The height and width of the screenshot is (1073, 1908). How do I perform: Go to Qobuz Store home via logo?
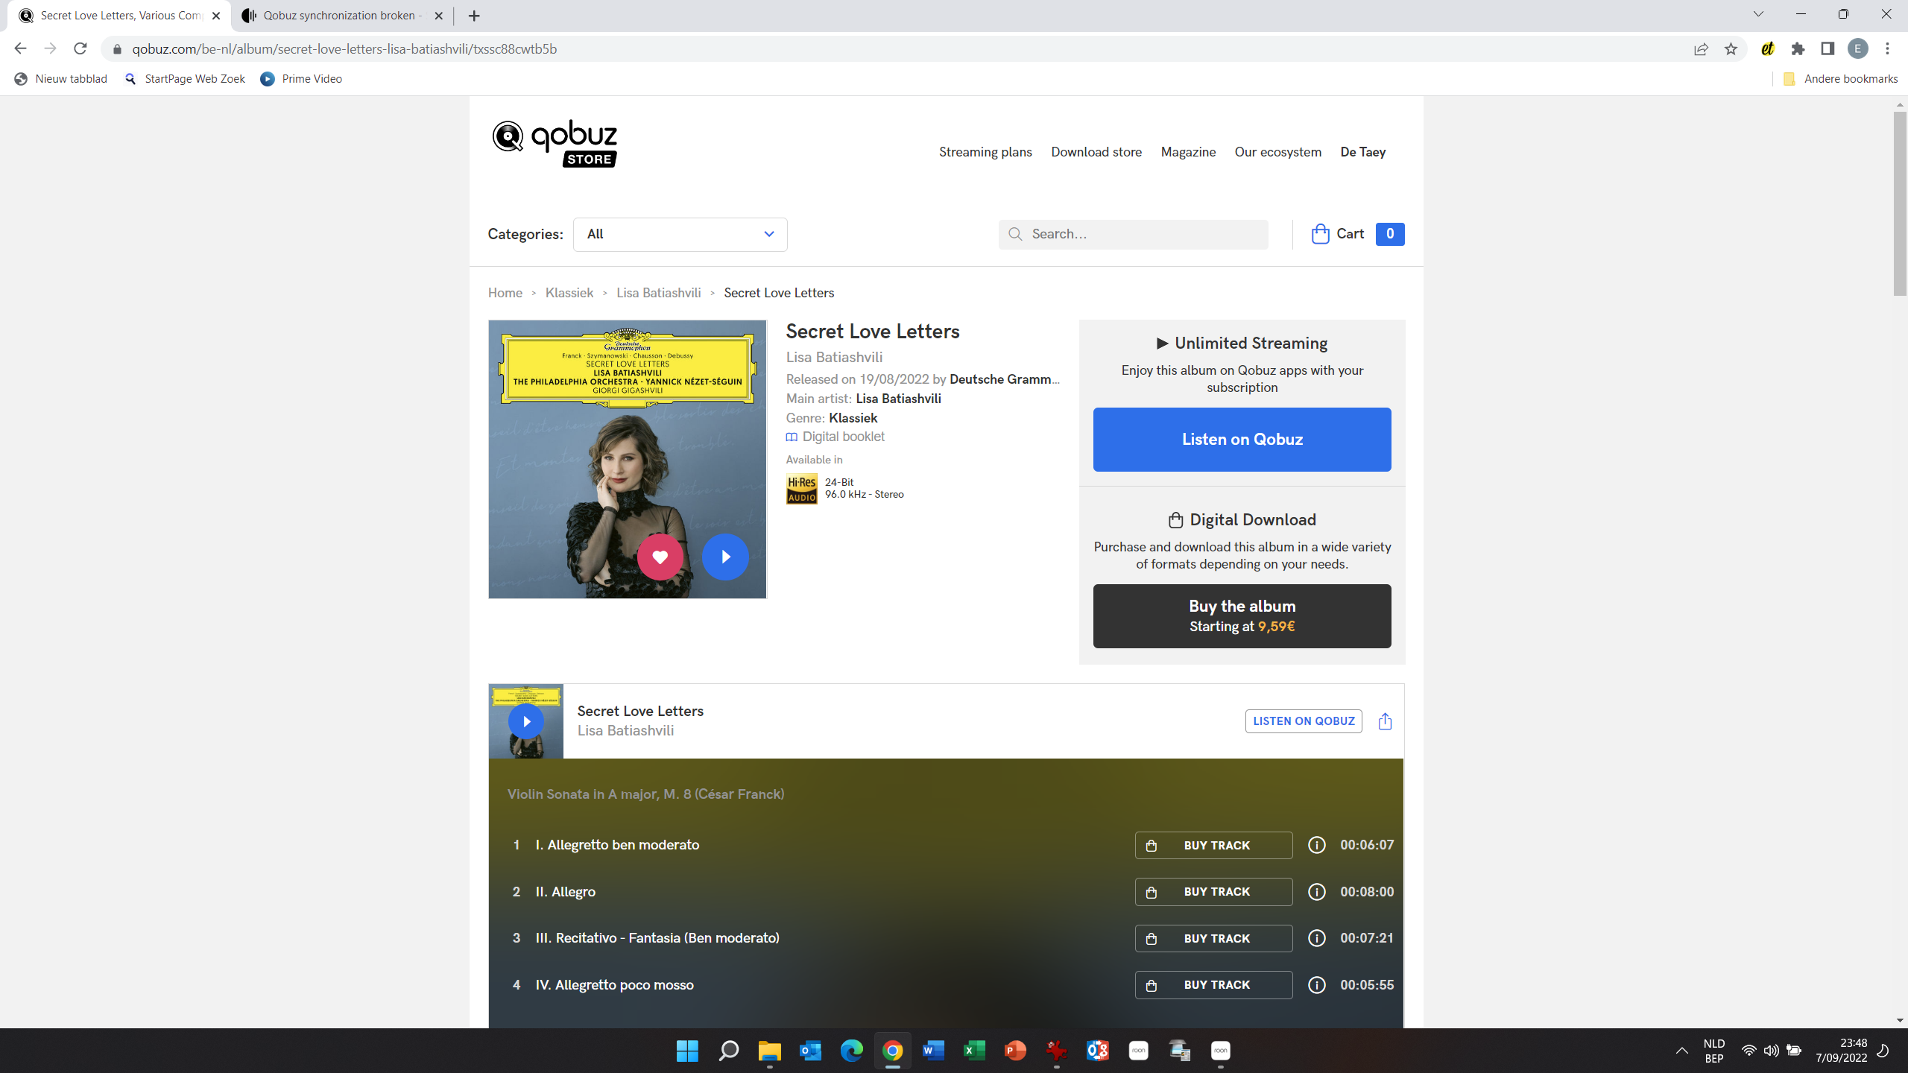[x=555, y=143]
